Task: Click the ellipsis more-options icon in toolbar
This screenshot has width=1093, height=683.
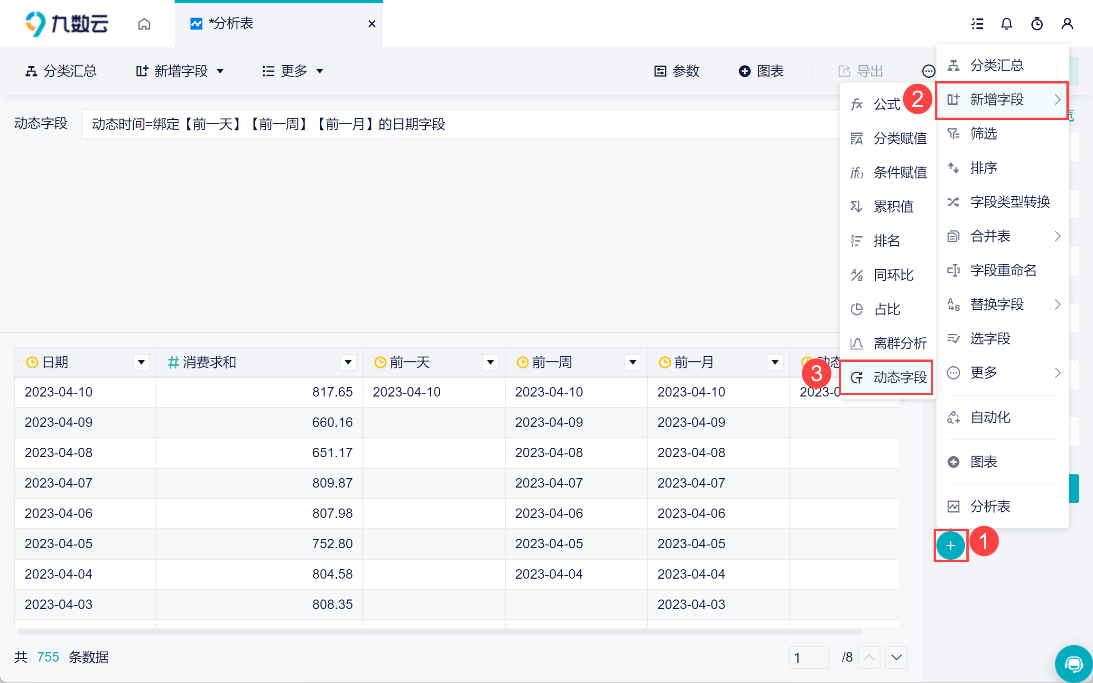Action: click(928, 71)
